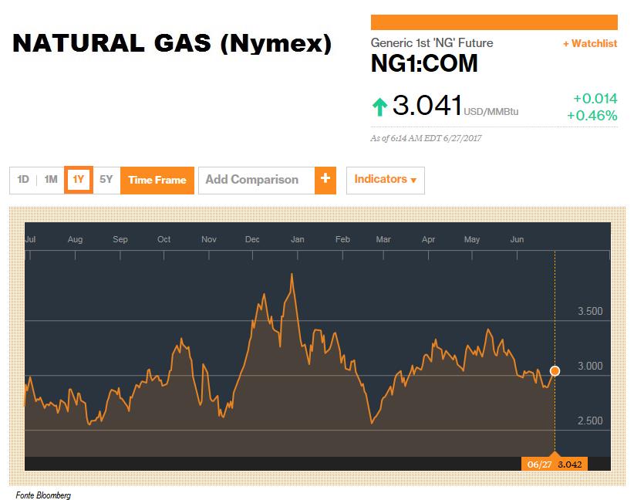The height and width of the screenshot is (500, 644).
Task: Open the Indicators menu
Action: click(386, 180)
